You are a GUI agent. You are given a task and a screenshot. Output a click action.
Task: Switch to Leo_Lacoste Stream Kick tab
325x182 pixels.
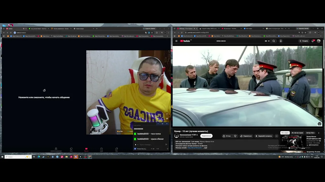[39, 29]
